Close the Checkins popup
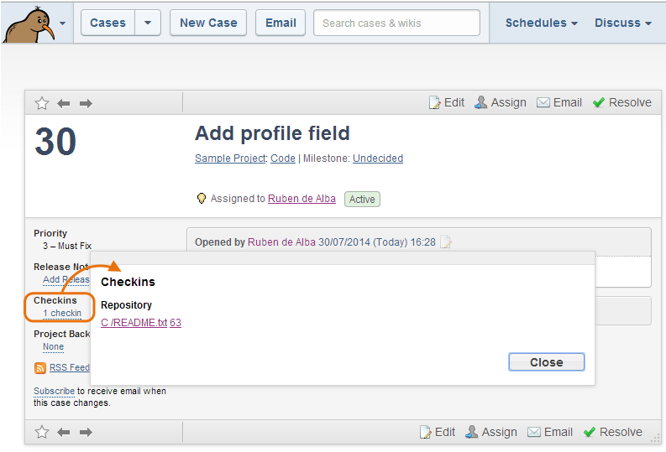Screen dimensions: 666x452 tap(546, 362)
